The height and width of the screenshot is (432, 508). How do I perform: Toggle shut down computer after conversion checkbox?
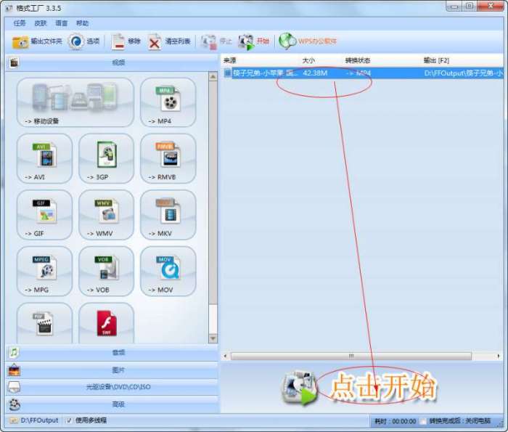click(x=423, y=421)
